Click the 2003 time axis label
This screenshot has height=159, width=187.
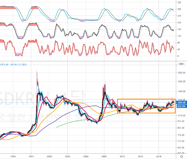[x=67, y=156]
